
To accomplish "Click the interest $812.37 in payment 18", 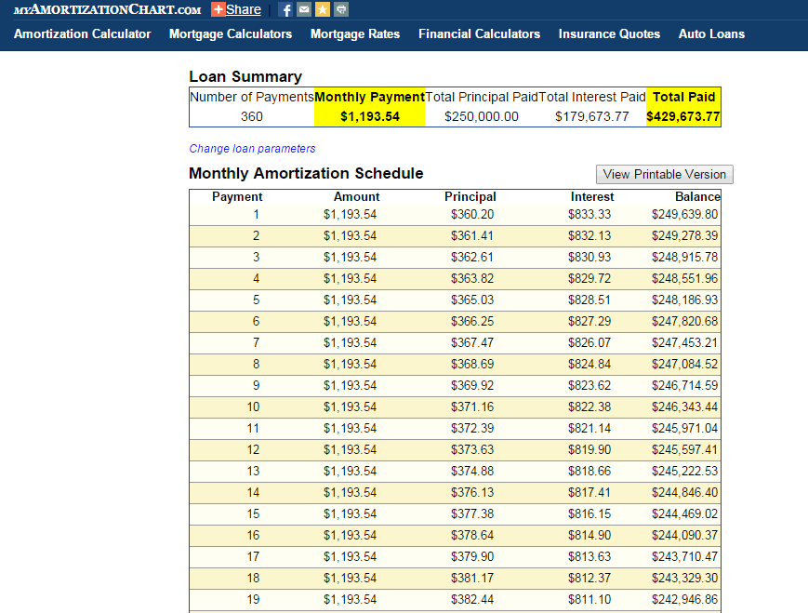I will 589,579.
